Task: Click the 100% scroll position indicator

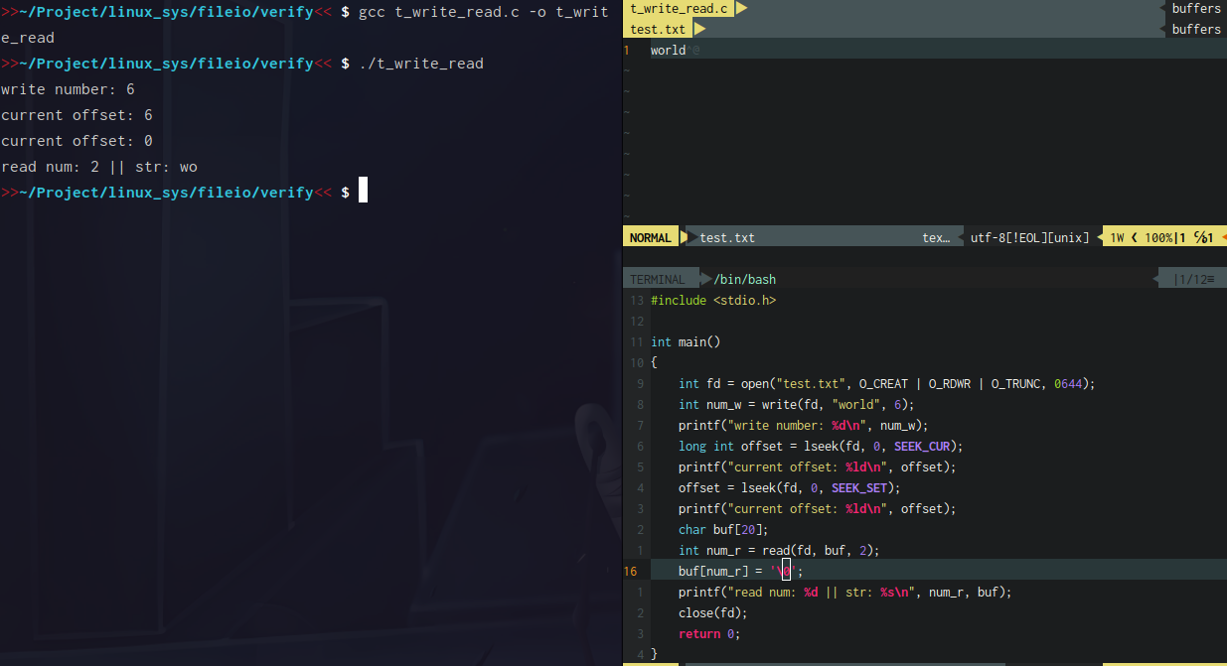Action: point(1160,237)
